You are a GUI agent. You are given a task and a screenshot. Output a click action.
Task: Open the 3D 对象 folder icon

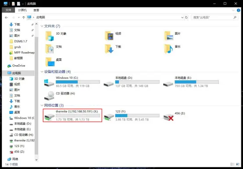(x=50, y=36)
